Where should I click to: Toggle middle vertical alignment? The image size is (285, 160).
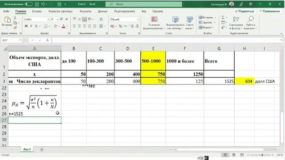pos(80,19)
